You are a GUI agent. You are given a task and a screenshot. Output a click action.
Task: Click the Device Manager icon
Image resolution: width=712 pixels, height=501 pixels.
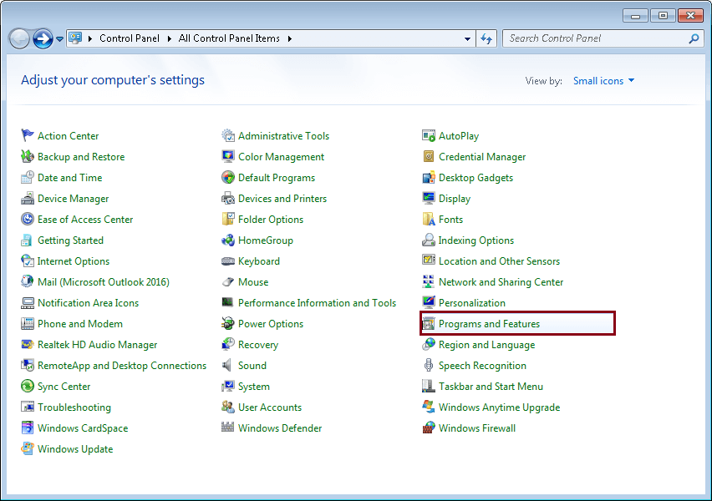click(x=28, y=198)
